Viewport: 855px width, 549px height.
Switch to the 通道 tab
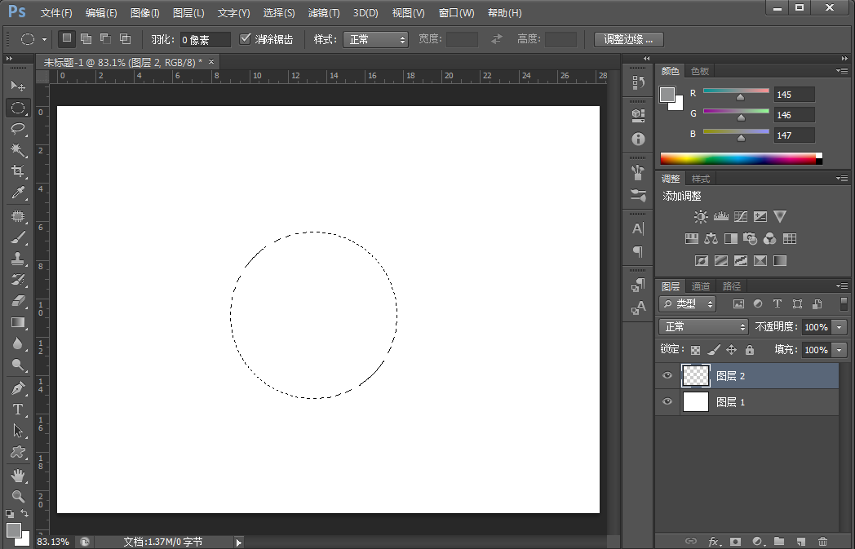[701, 286]
